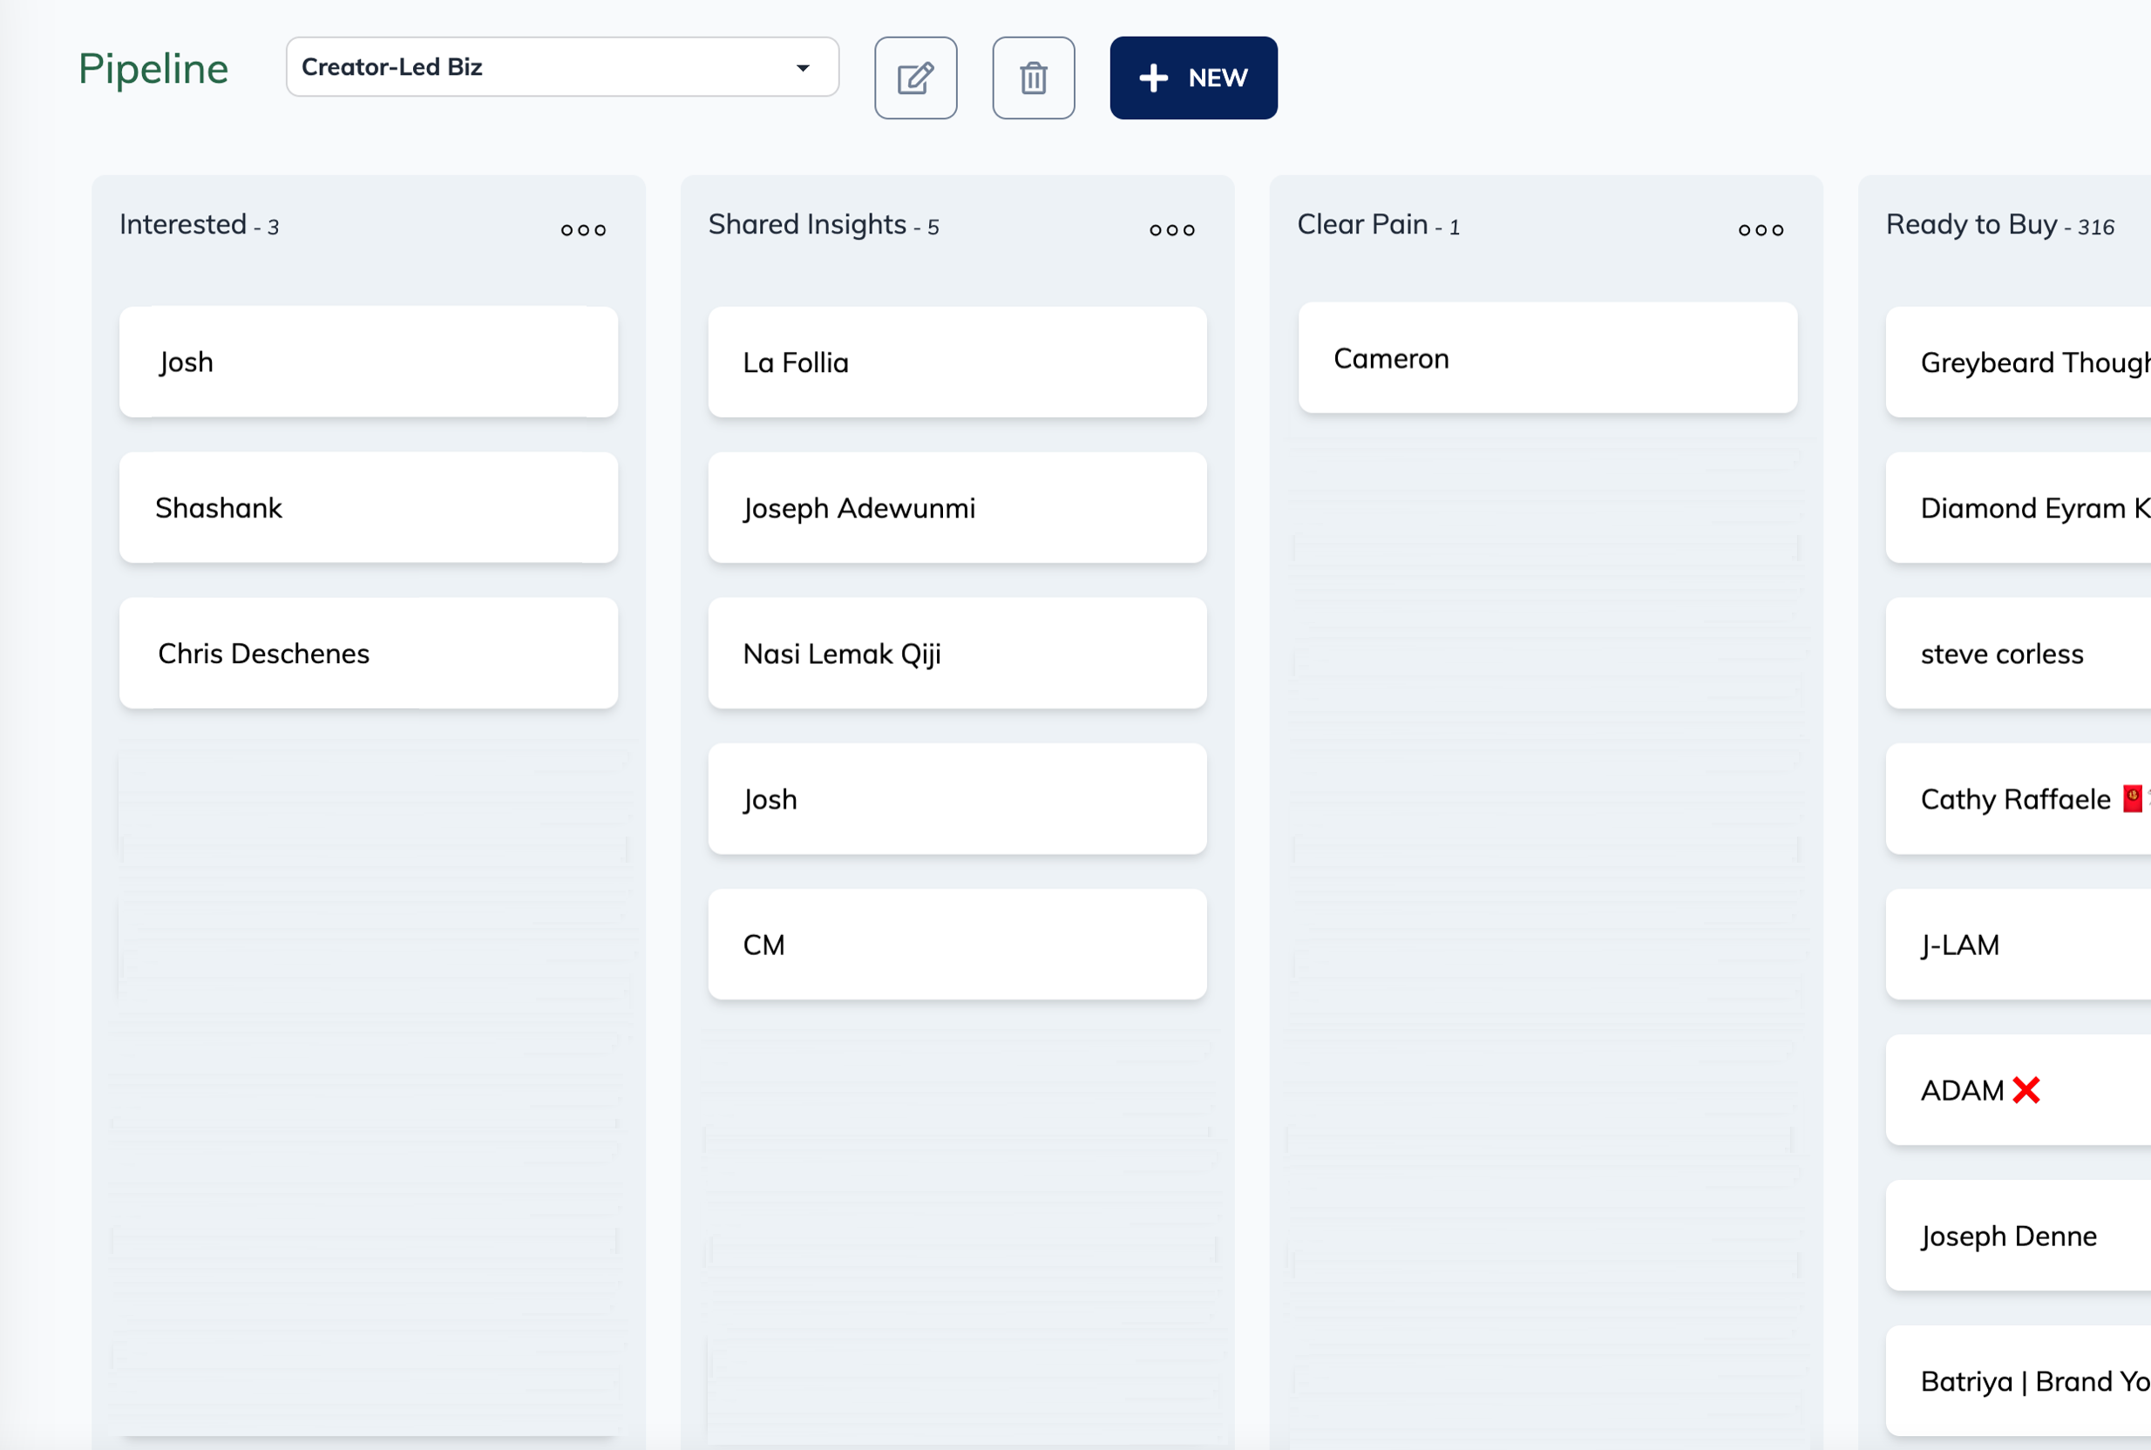Select the J-LAM card
The height and width of the screenshot is (1450, 2151).
tap(2016, 945)
